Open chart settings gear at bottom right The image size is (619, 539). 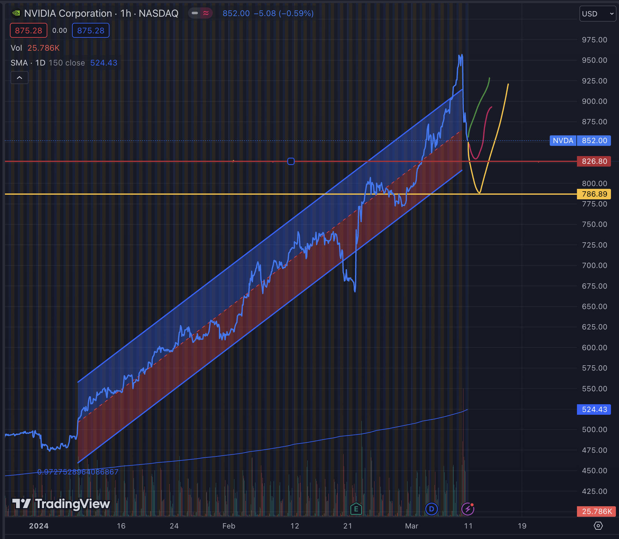(x=598, y=526)
